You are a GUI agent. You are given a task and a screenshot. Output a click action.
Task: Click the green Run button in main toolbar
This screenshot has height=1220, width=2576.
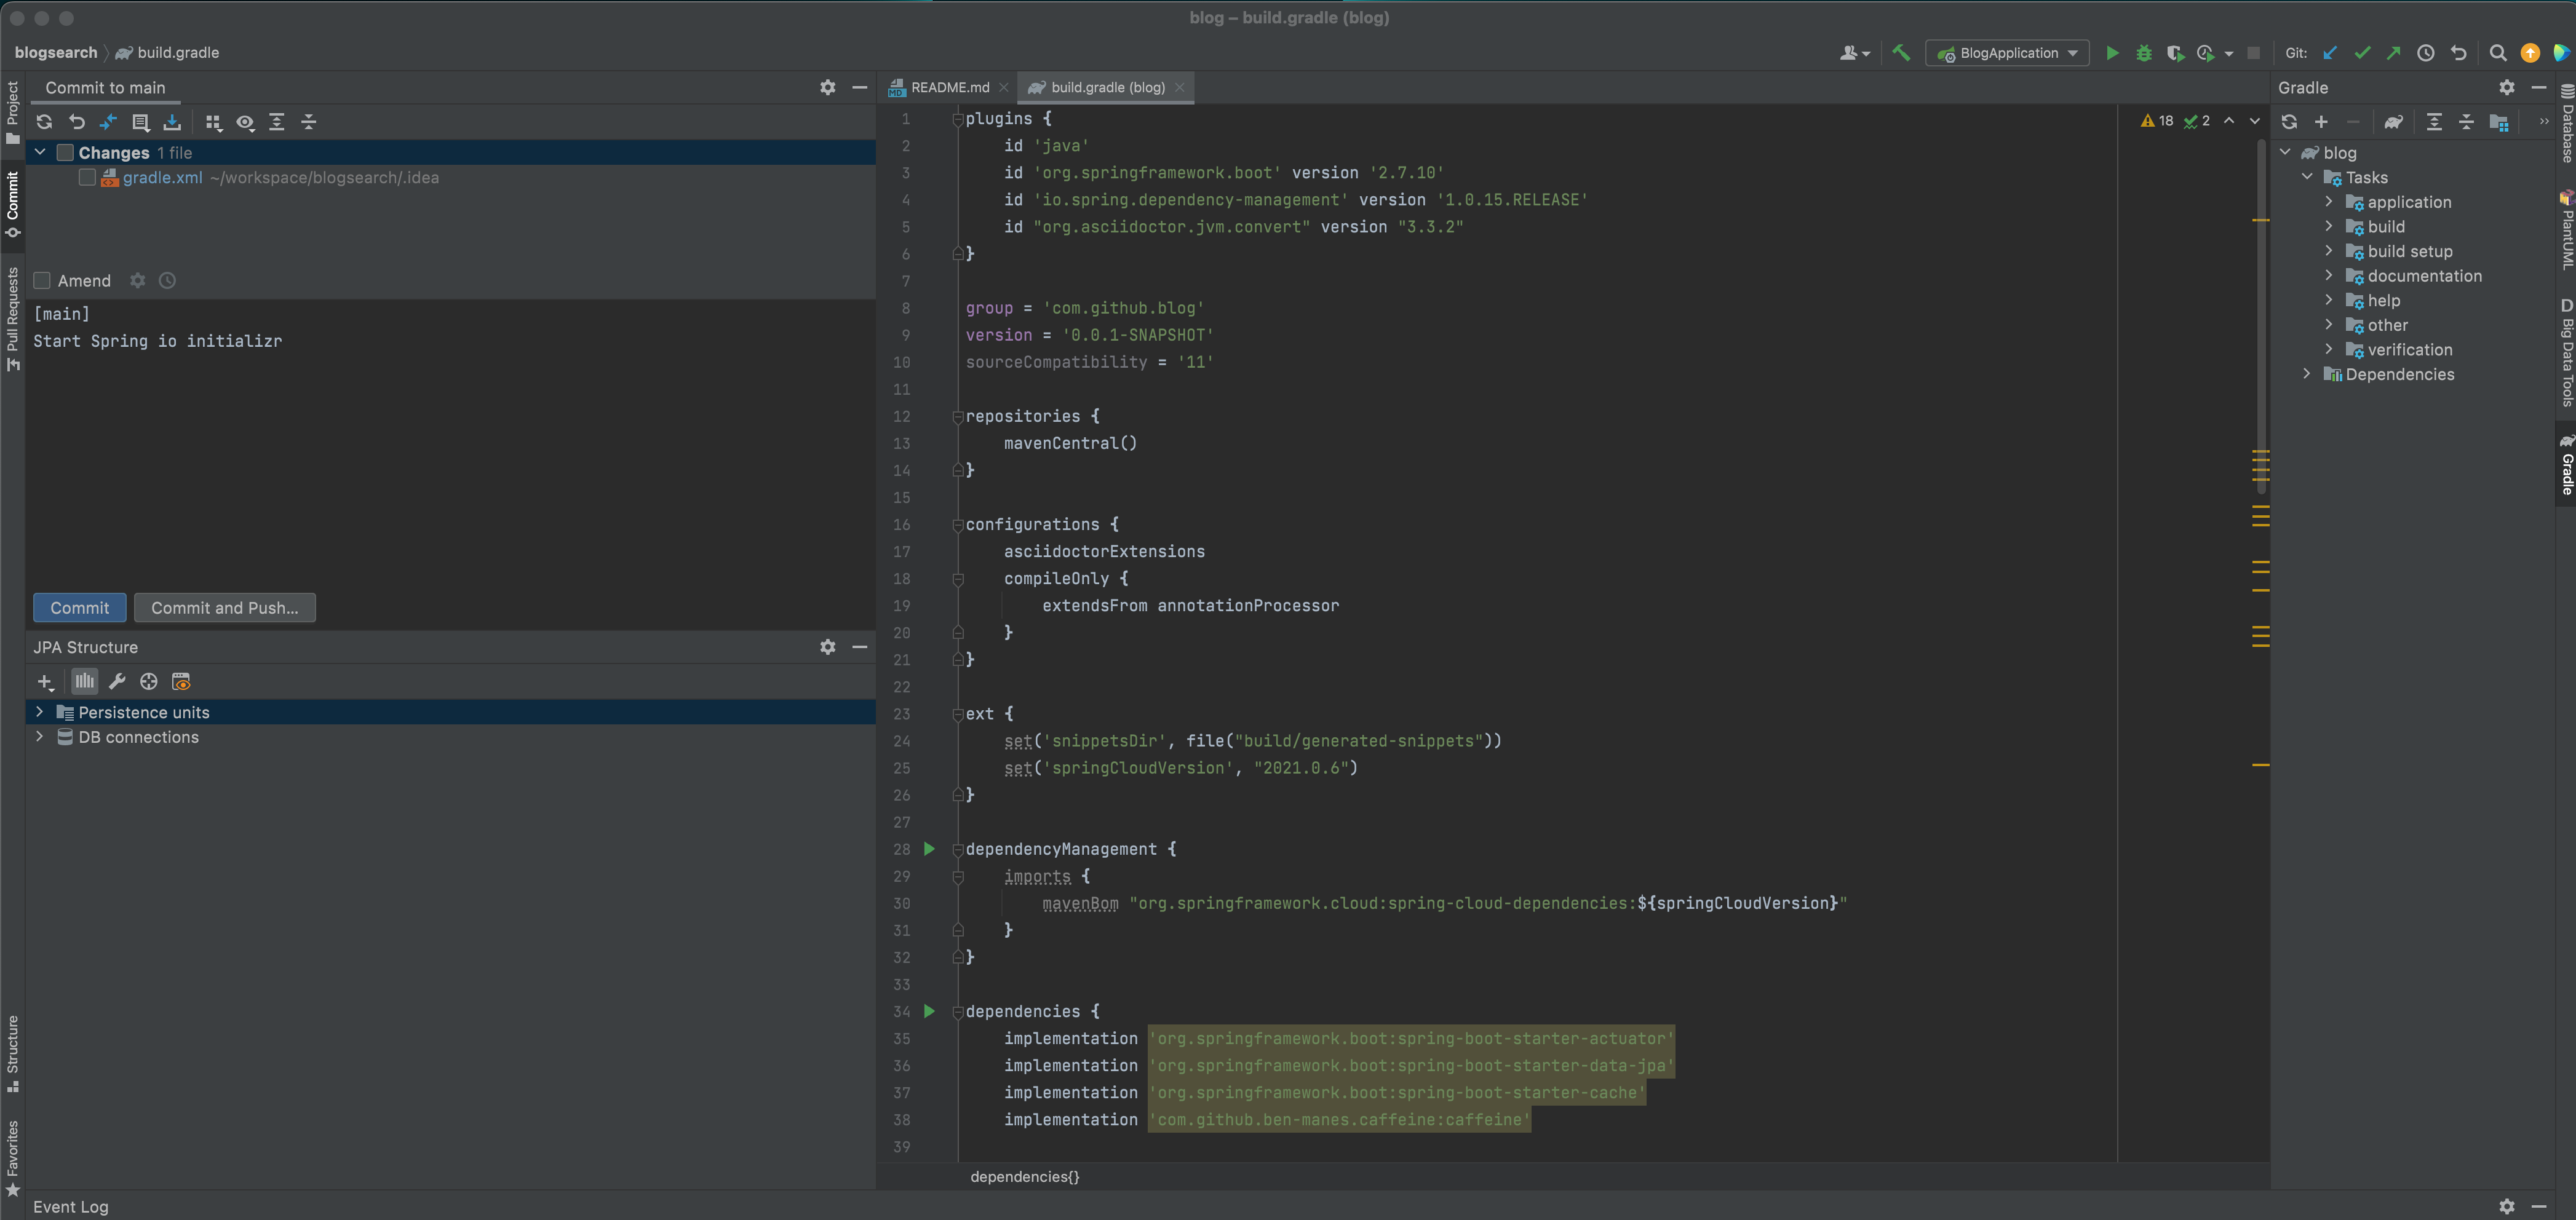click(x=2112, y=53)
